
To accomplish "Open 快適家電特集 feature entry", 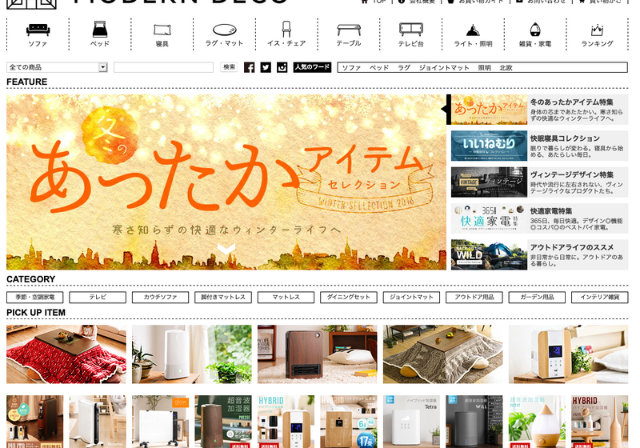I will pos(539,218).
